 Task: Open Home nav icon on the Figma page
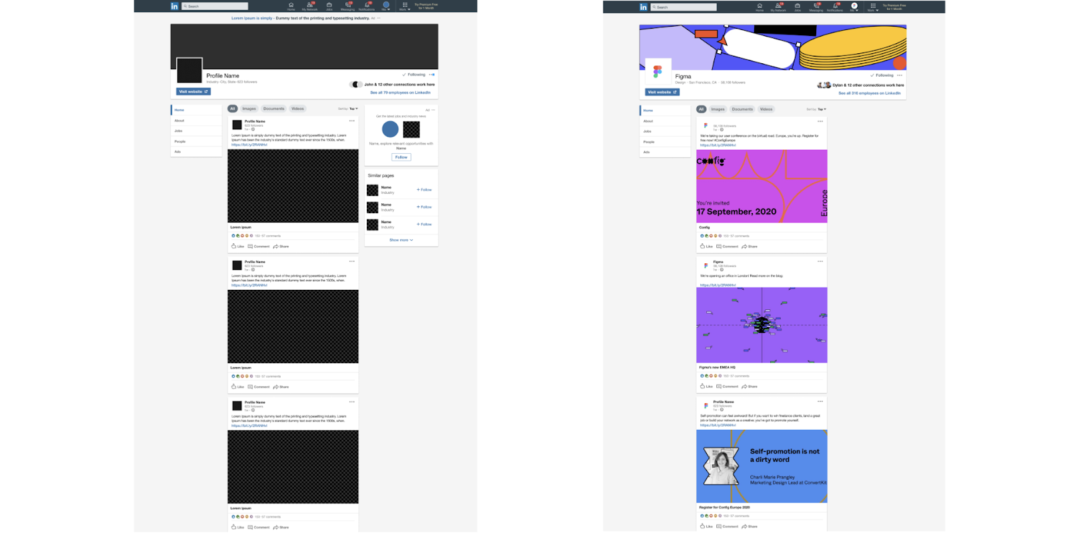coord(760,7)
